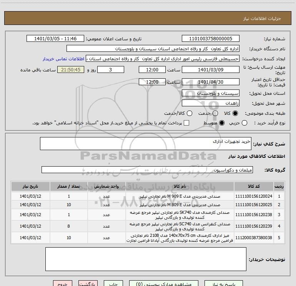Click the بازگشت back button
This screenshot has width=296, height=286.
point(88,284)
